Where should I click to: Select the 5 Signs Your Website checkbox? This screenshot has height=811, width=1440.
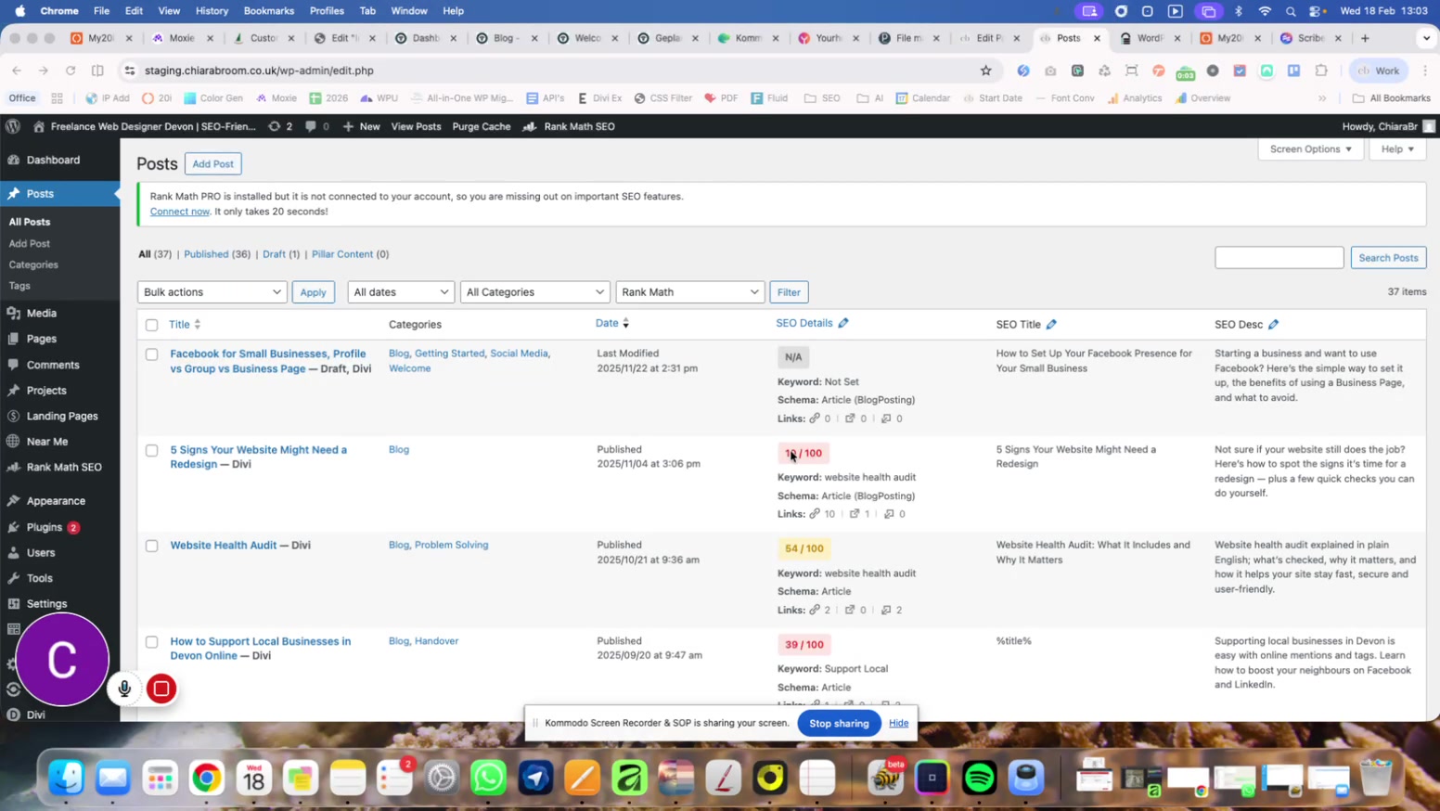[x=151, y=450]
